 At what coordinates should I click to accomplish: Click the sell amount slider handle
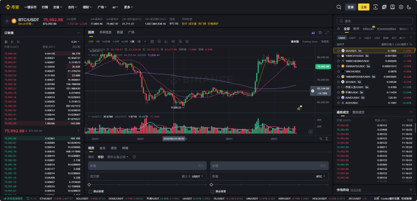(x=211, y=184)
